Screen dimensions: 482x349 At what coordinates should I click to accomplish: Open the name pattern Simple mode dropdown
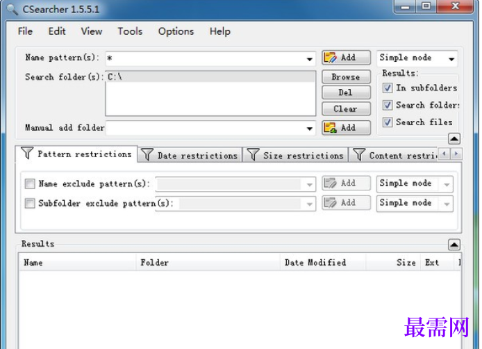(451, 59)
